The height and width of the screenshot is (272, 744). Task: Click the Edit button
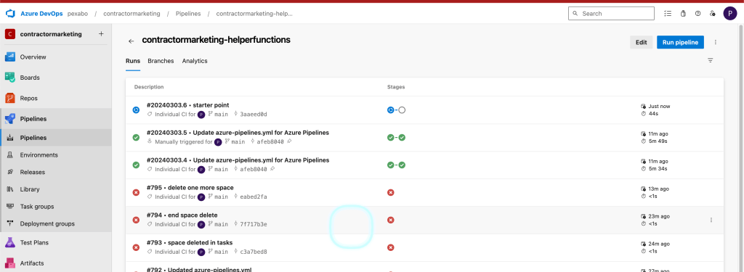[642, 42]
